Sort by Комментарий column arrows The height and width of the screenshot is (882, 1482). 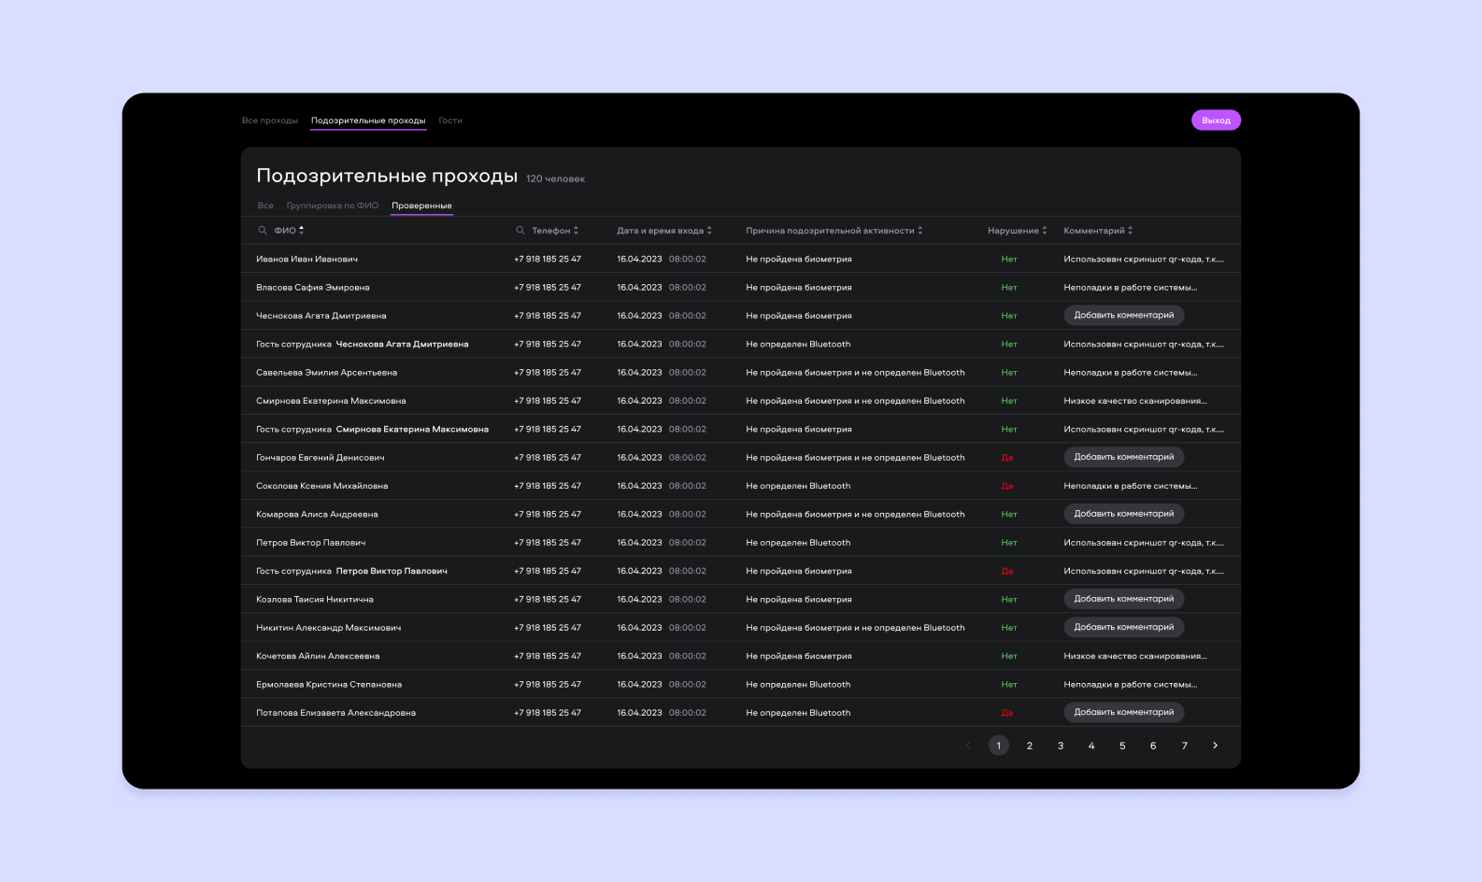tap(1131, 231)
